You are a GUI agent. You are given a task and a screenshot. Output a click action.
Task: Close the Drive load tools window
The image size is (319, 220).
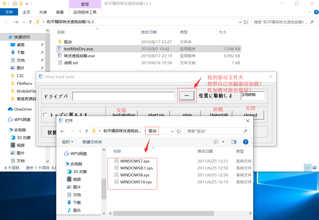point(271,77)
